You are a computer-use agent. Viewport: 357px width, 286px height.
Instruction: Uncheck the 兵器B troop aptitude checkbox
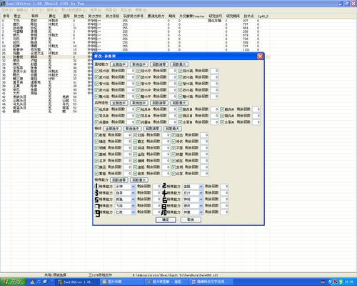point(96,122)
